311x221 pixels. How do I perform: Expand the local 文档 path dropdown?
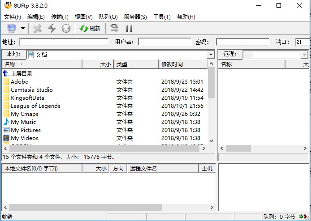coord(211,55)
